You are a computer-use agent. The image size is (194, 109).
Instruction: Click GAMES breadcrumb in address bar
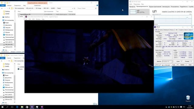[53, 8]
